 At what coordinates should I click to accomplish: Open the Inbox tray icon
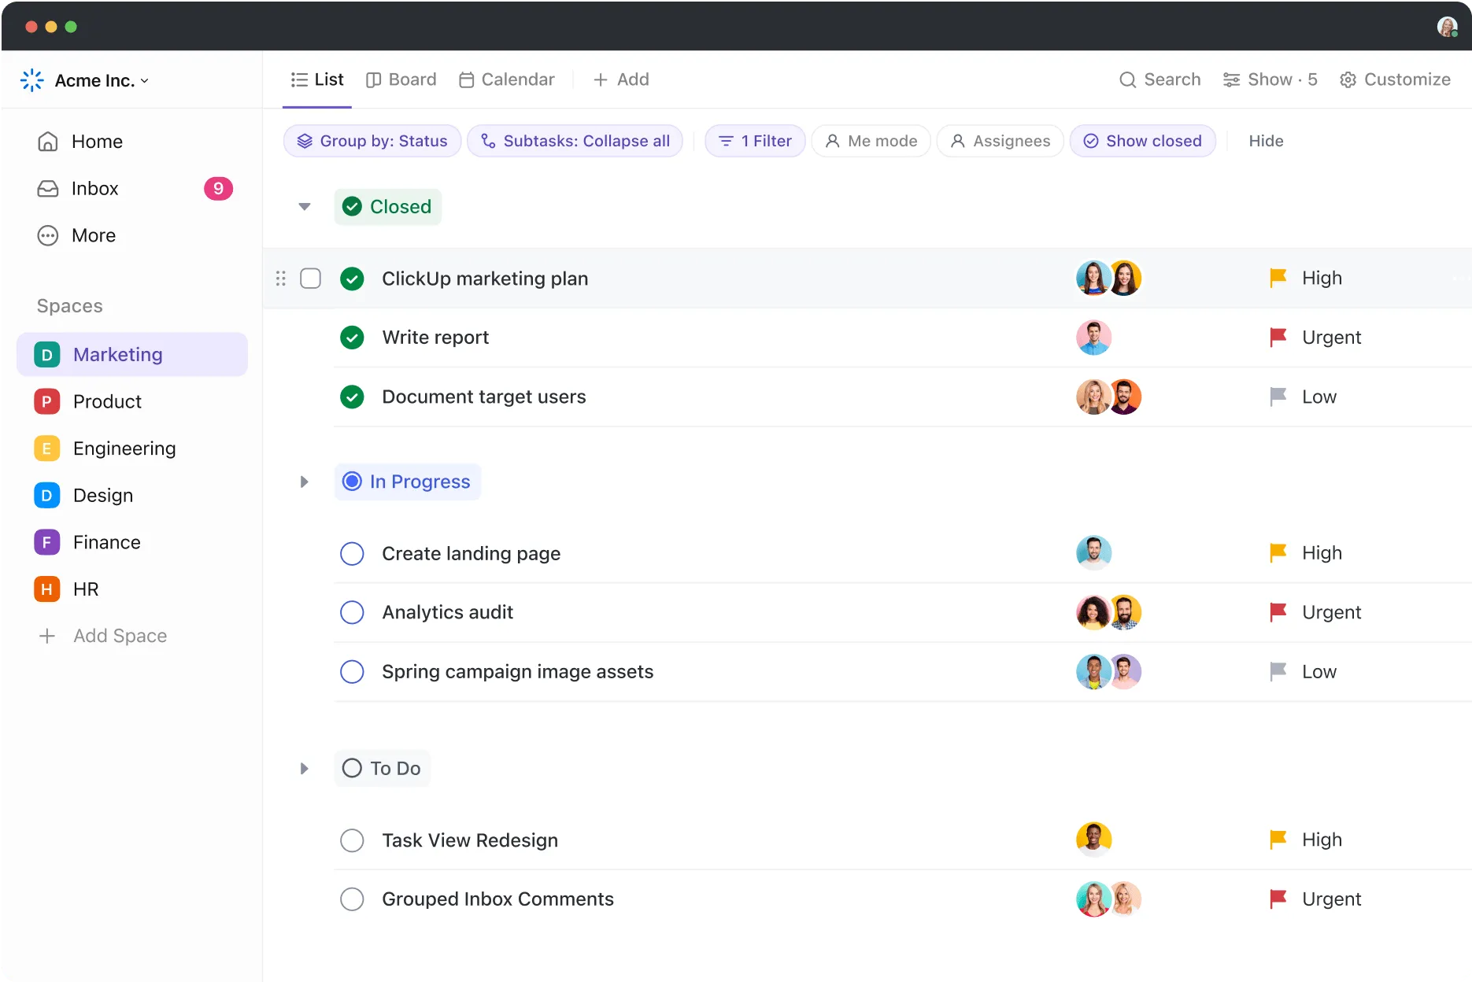pos(48,189)
